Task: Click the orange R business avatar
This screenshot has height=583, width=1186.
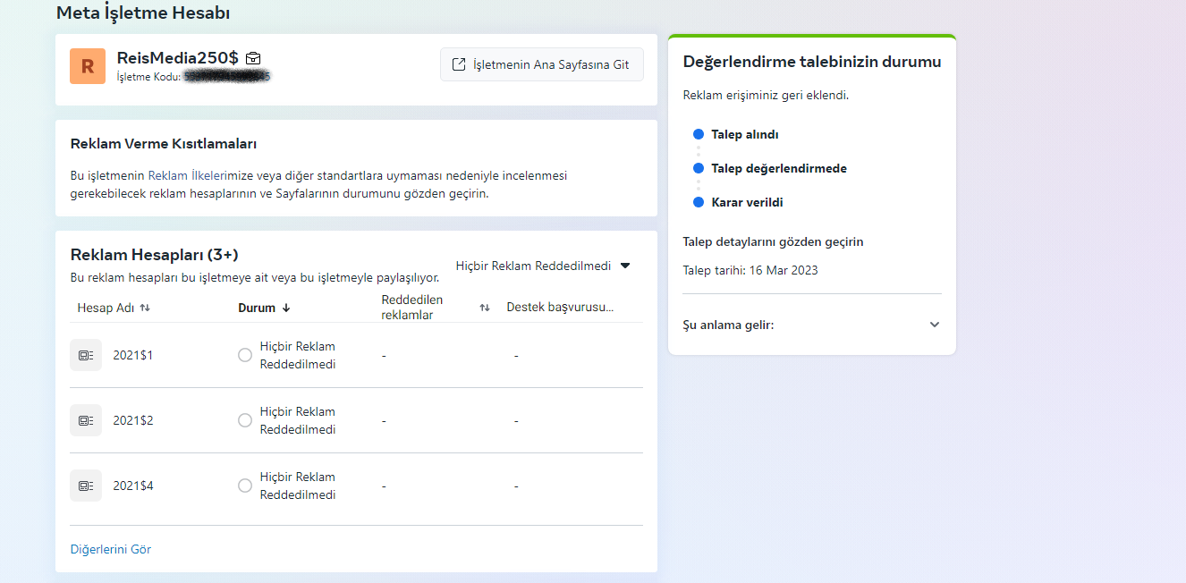Action: point(88,66)
